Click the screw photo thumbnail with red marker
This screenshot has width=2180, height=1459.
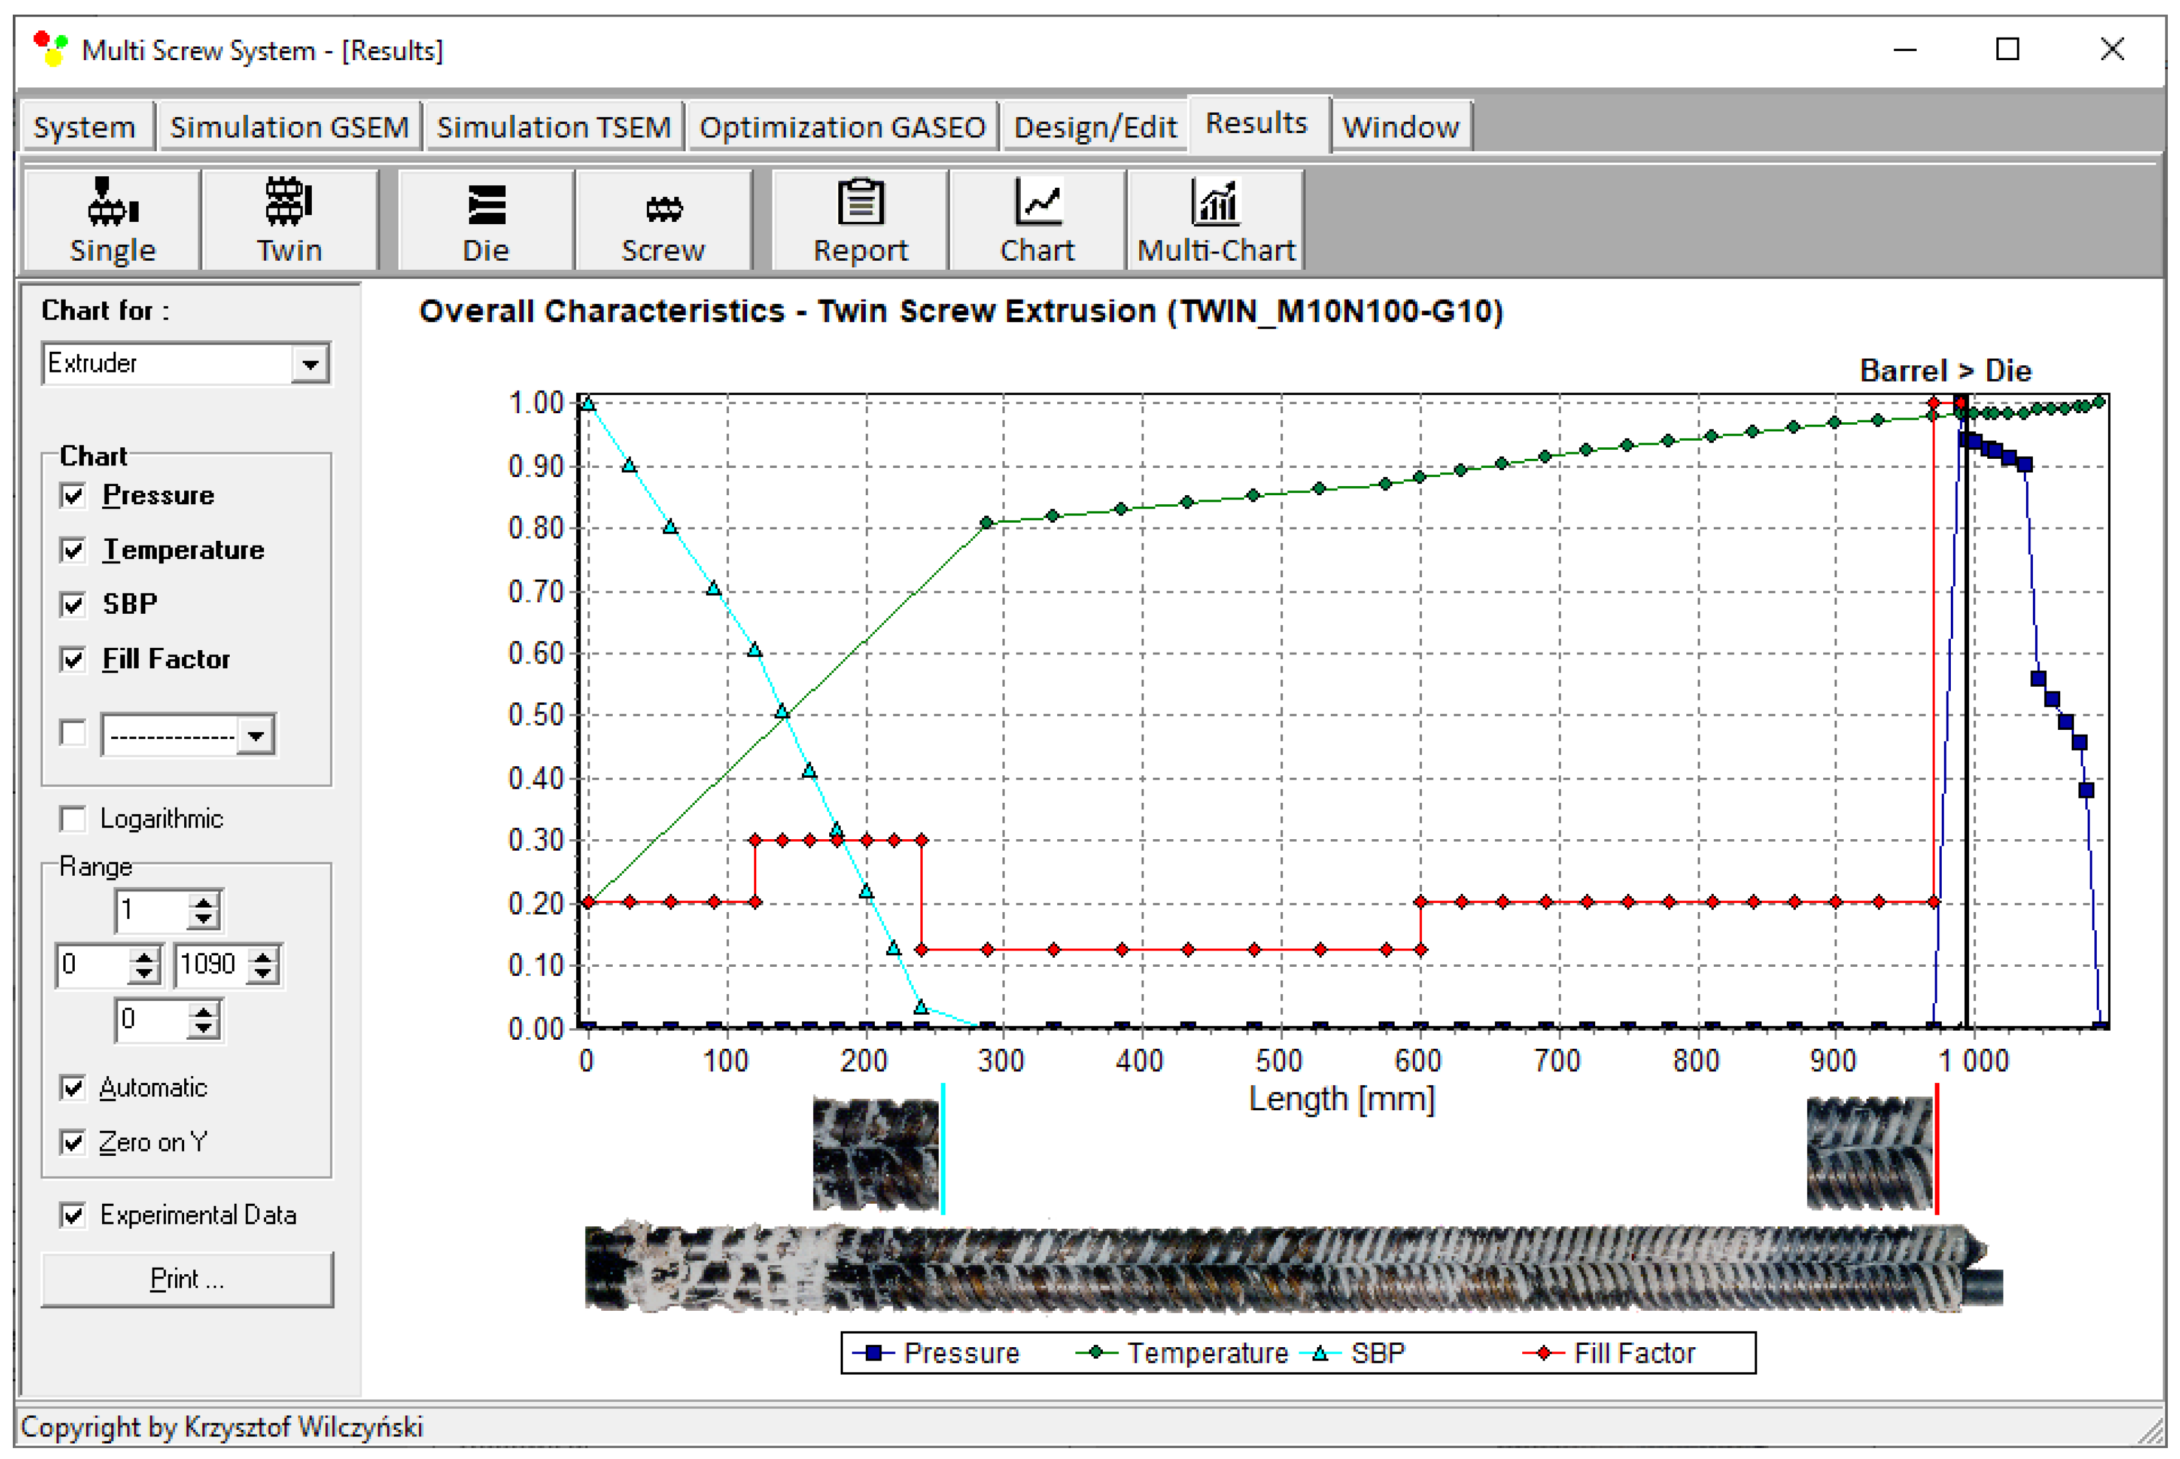(1869, 1154)
